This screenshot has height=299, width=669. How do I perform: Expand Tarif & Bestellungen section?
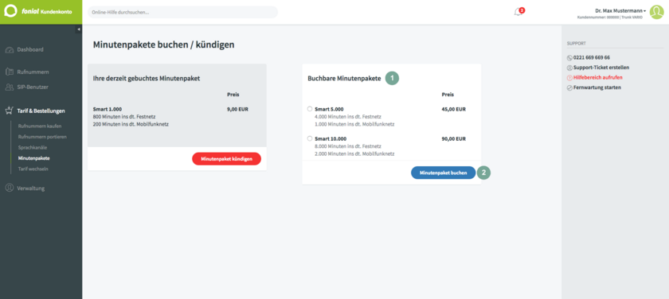(41, 111)
